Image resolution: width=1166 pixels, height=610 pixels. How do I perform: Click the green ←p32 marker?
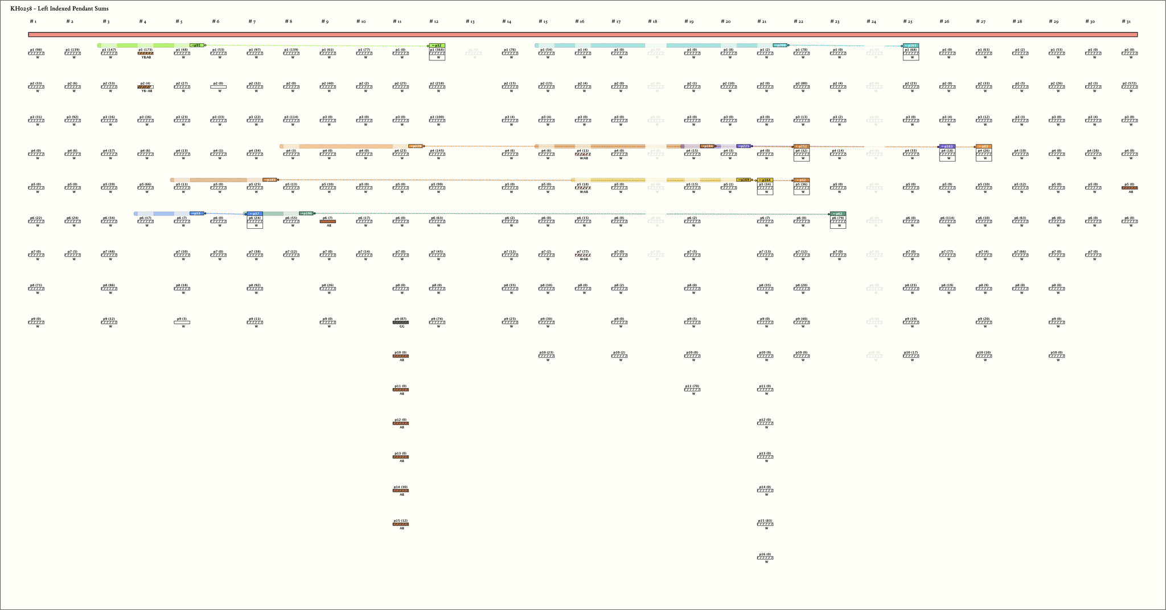pos(437,45)
